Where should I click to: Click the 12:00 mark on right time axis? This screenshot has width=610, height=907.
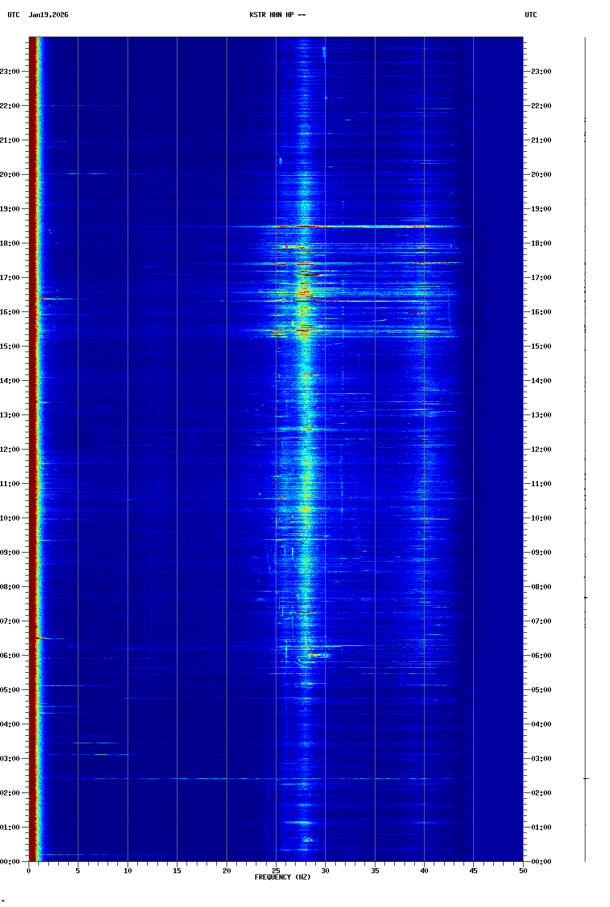pos(541,449)
